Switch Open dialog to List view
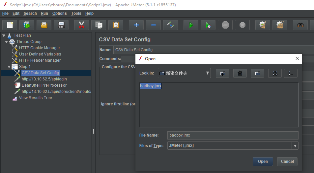Viewport: 314px width, 173px height. (275, 74)
